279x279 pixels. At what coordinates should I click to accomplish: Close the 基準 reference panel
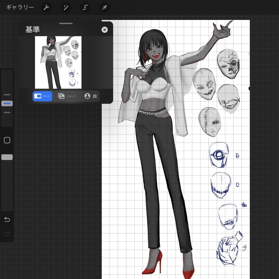(105, 30)
